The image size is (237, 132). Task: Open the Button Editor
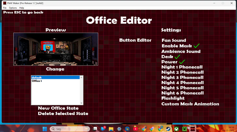pyautogui.click(x=135, y=40)
